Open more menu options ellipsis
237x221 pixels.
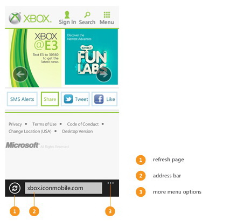pos(110,183)
